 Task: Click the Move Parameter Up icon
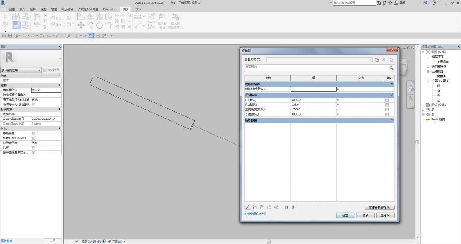point(269,207)
